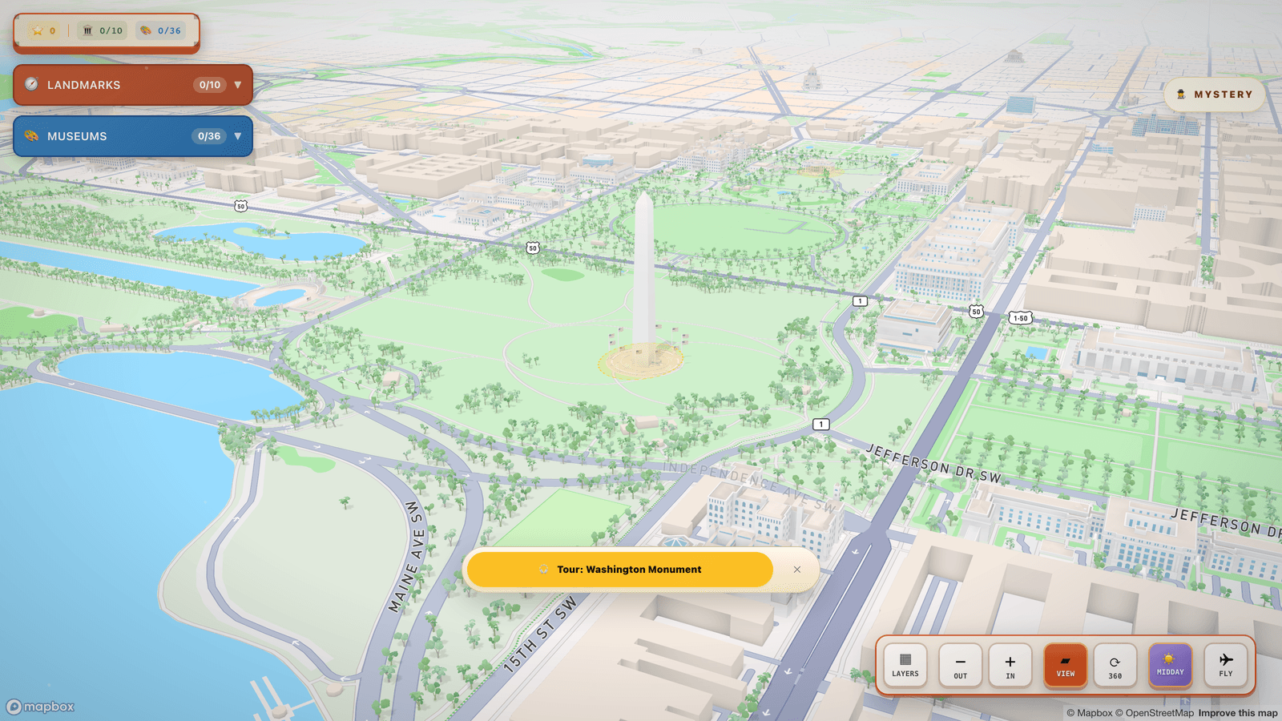Expand the Landmarks list arrow
1282x721 pixels.
point(238,85)
